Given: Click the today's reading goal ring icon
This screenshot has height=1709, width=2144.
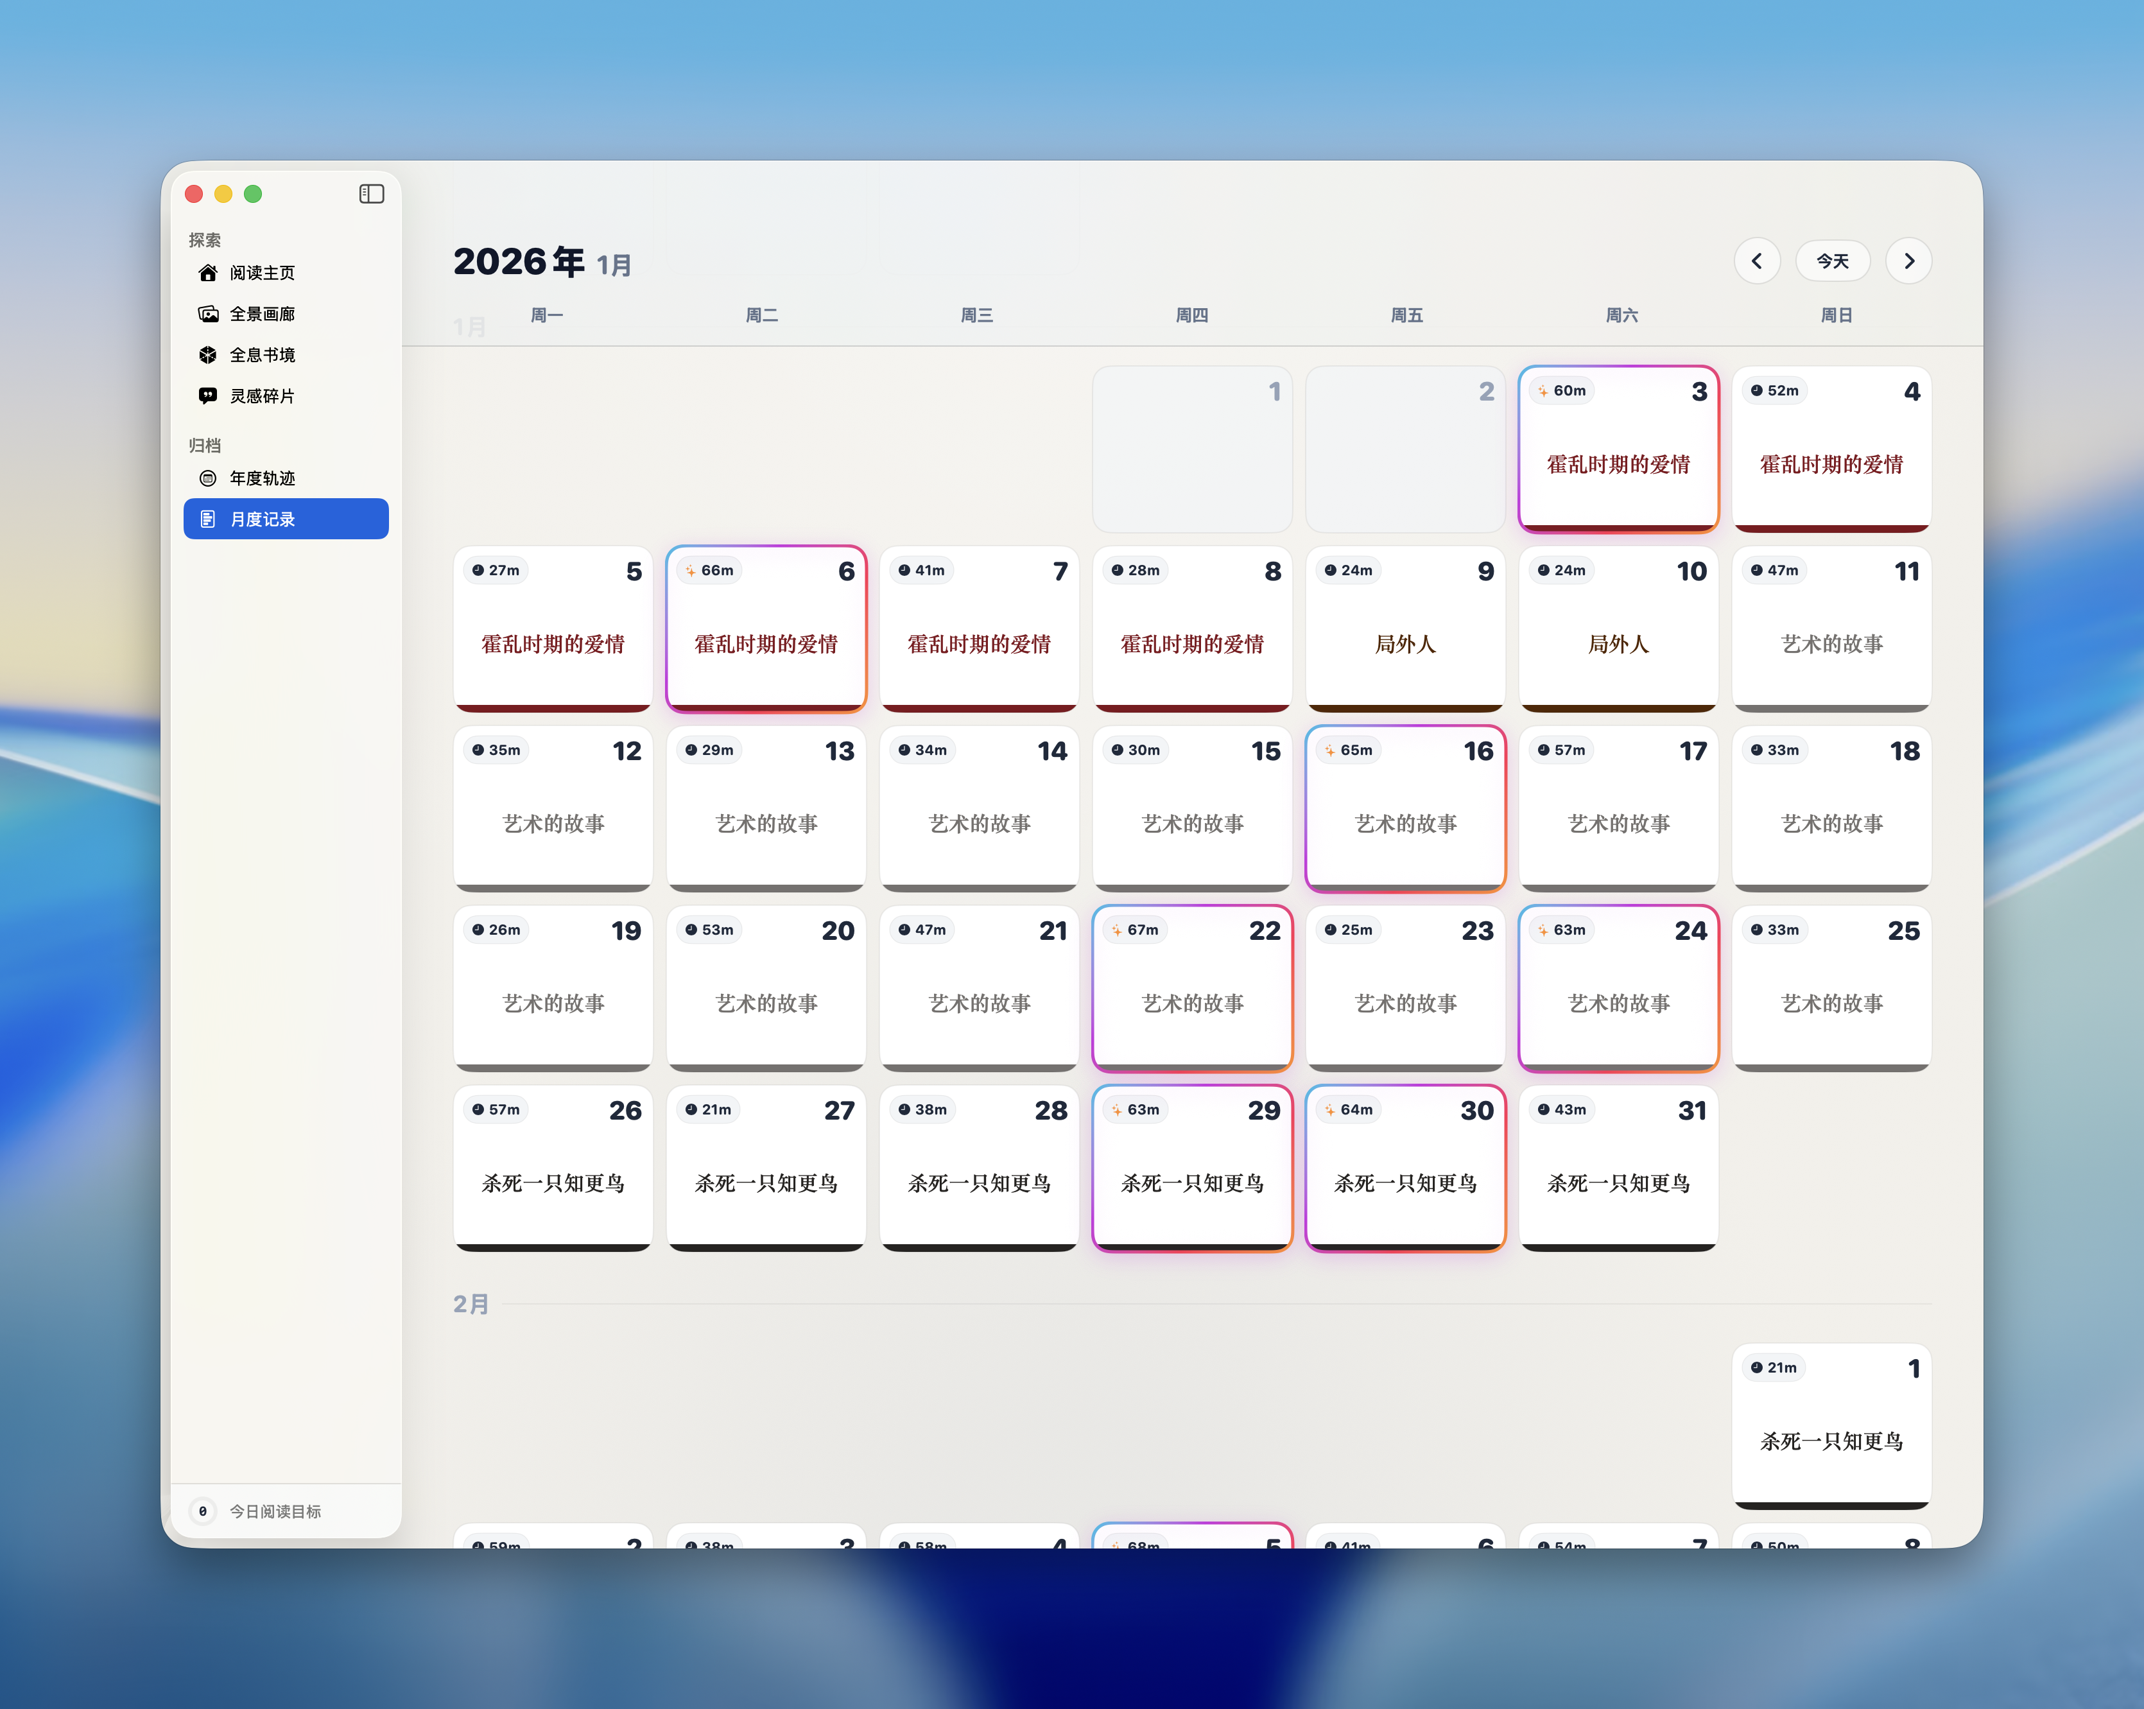Looking at the screenshot, I should click(x=203, y=1511).
